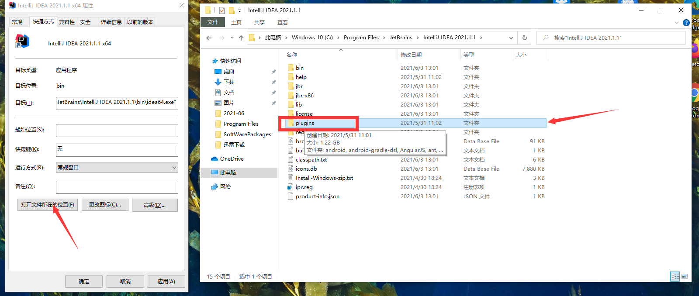Open the File (文件) ribbon tab

[x=213, y=22]
